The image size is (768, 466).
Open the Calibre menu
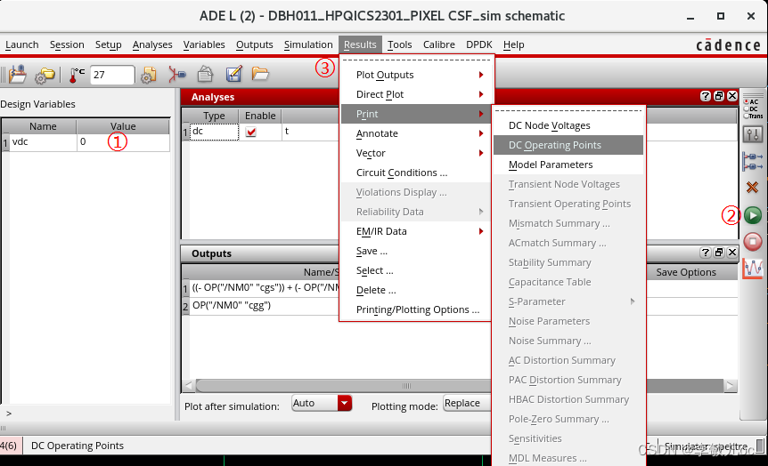439,44
